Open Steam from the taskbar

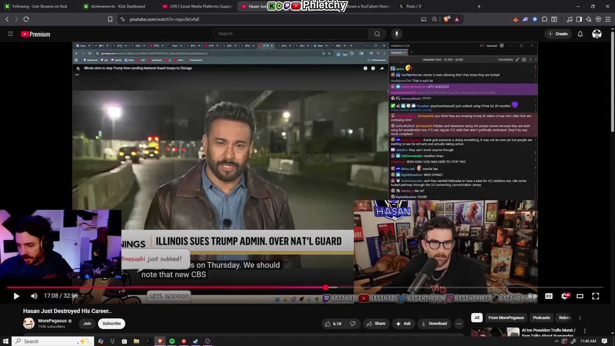[196, 341]
